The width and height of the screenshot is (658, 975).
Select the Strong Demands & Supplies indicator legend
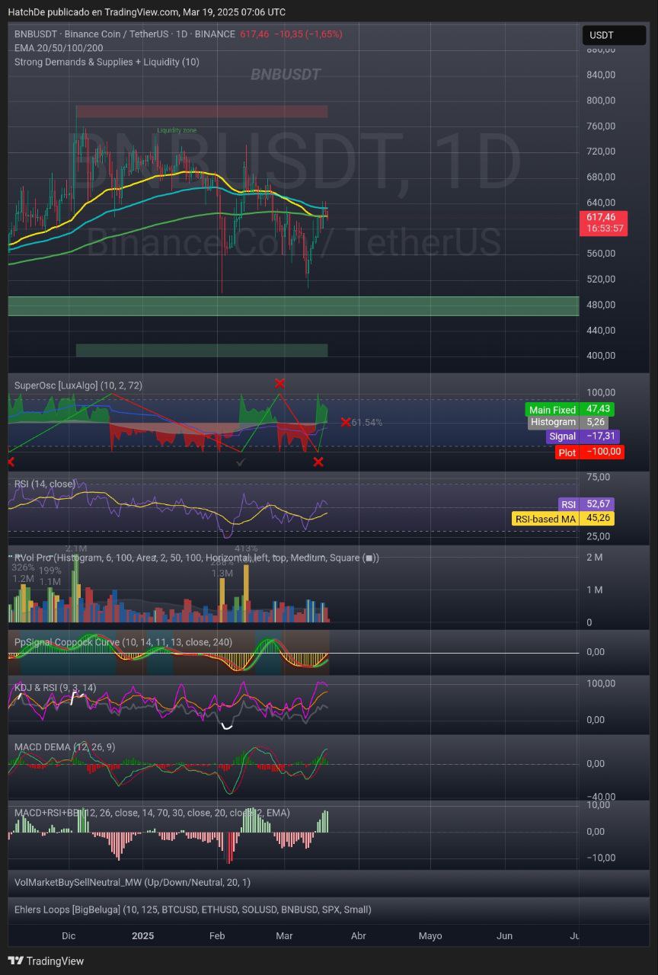(x=107, y=62)
